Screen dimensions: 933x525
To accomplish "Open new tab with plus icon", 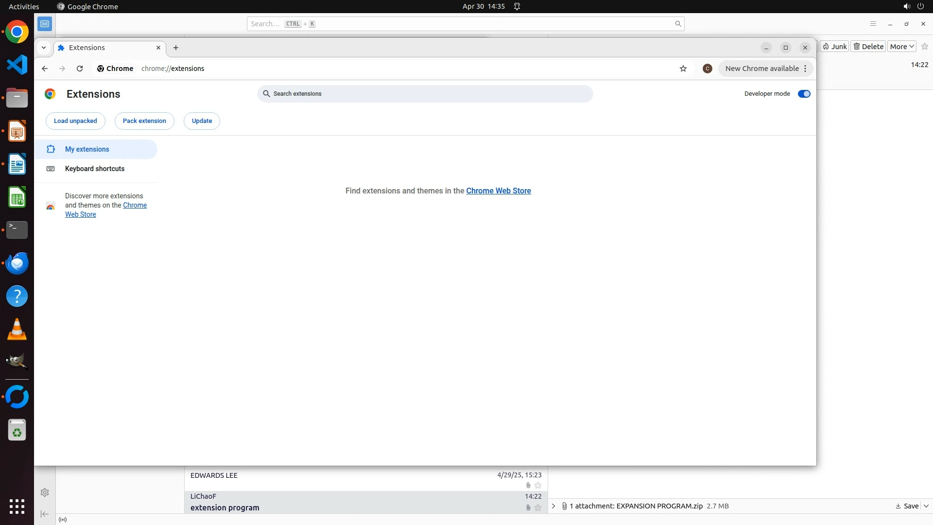I will 176,48.
